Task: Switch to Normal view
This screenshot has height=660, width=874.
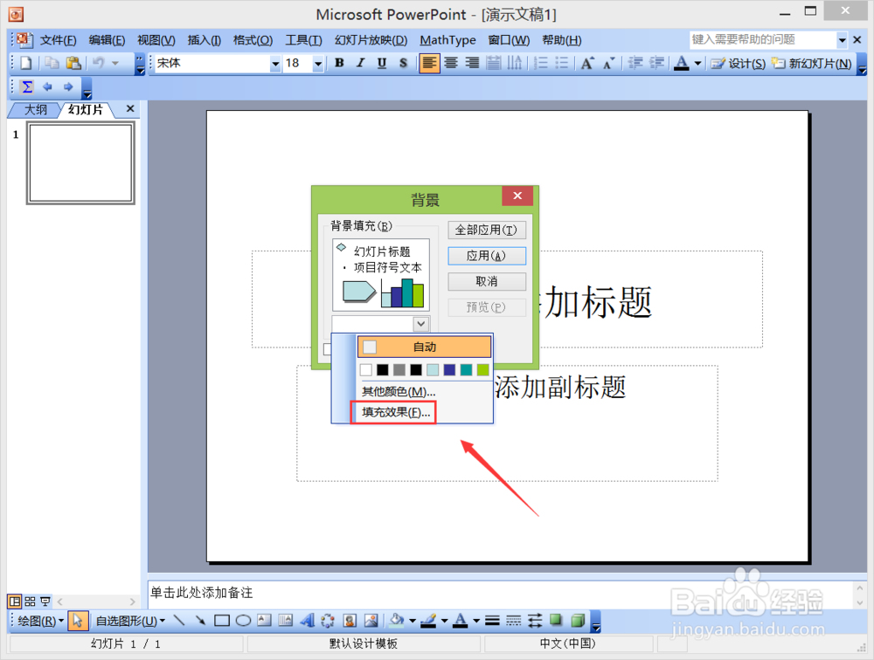Action: [x=15, y=602]
